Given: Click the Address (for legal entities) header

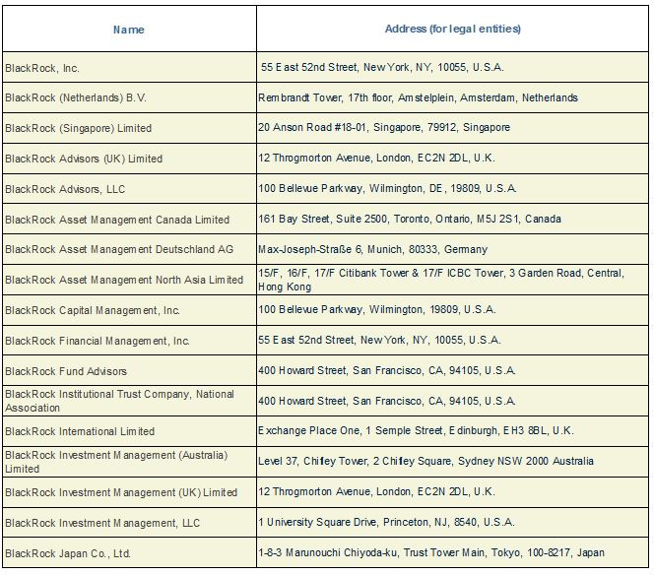Looking at the screenshot, I should [452, 30].
